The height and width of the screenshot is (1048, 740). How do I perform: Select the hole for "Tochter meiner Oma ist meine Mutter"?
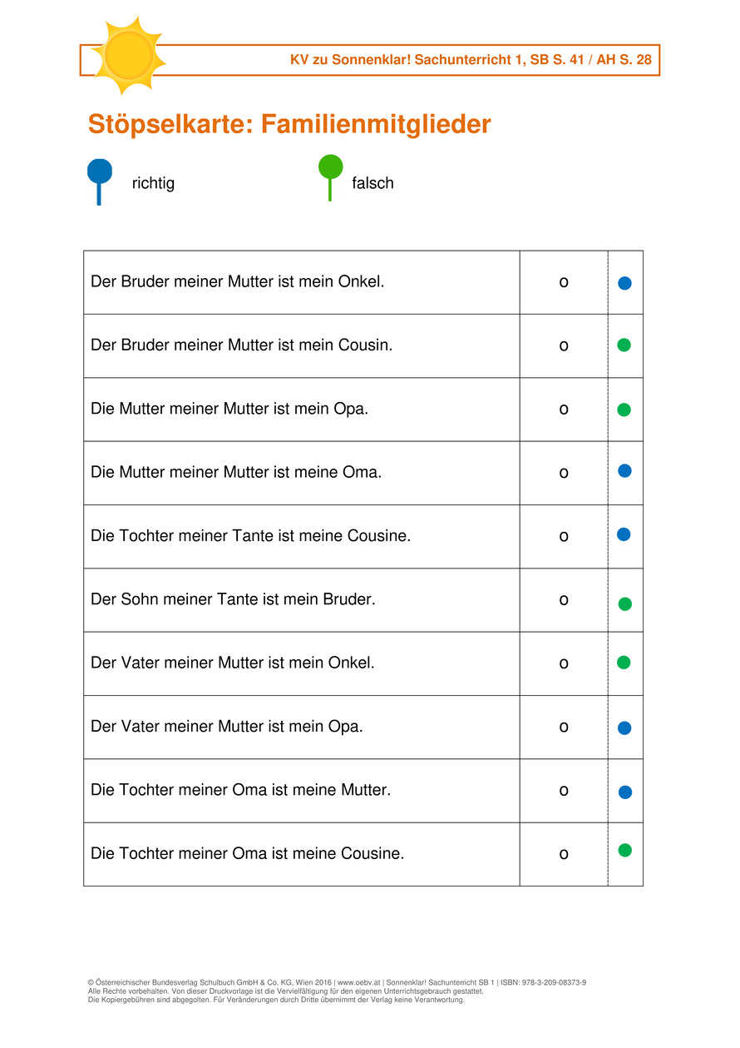(564, 791)
